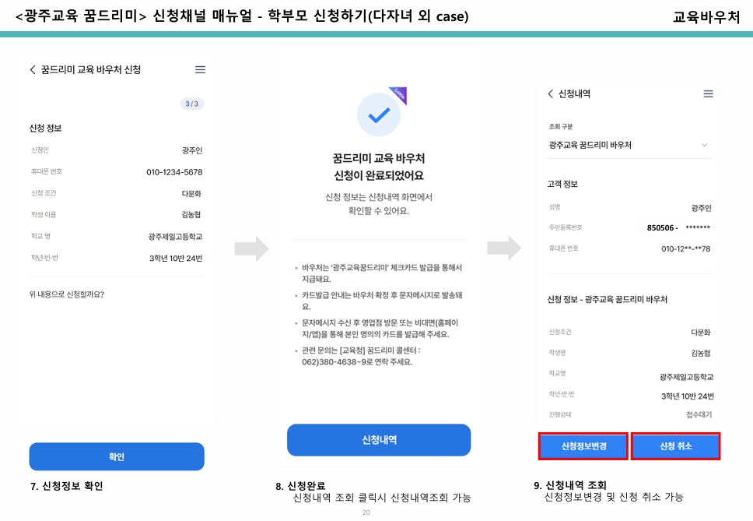Open hamburger menu on 신청내역 screen
Screen dimensions: 753x521
tap(709, 93)
